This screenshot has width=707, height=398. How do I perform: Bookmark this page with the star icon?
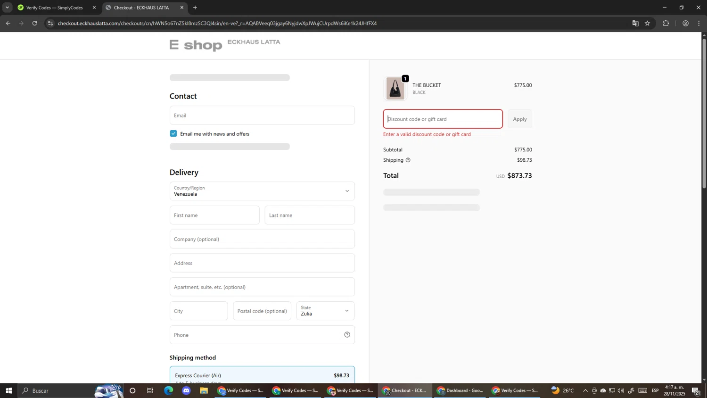(648, 23)
